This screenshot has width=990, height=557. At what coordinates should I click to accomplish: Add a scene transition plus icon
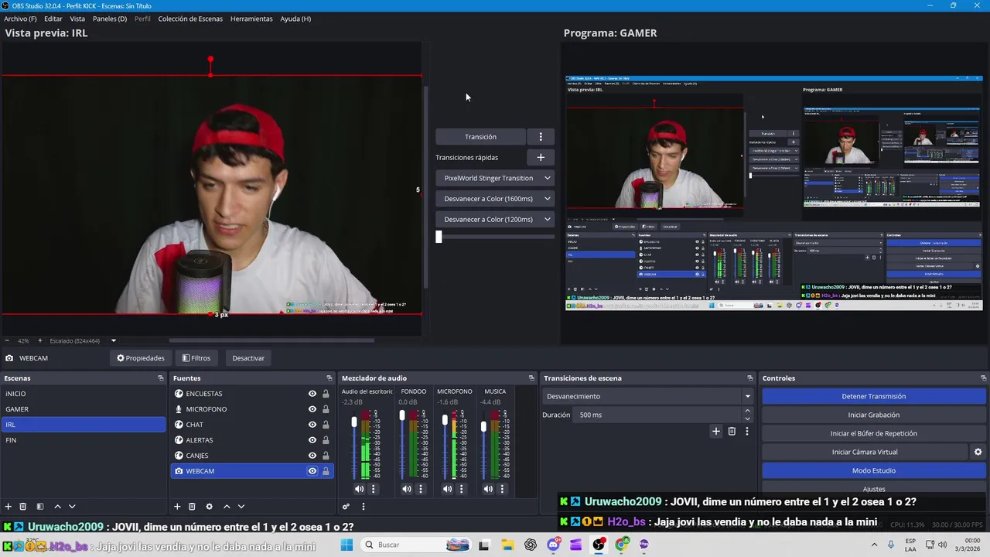pyautogui.click(x=716, y=432)
